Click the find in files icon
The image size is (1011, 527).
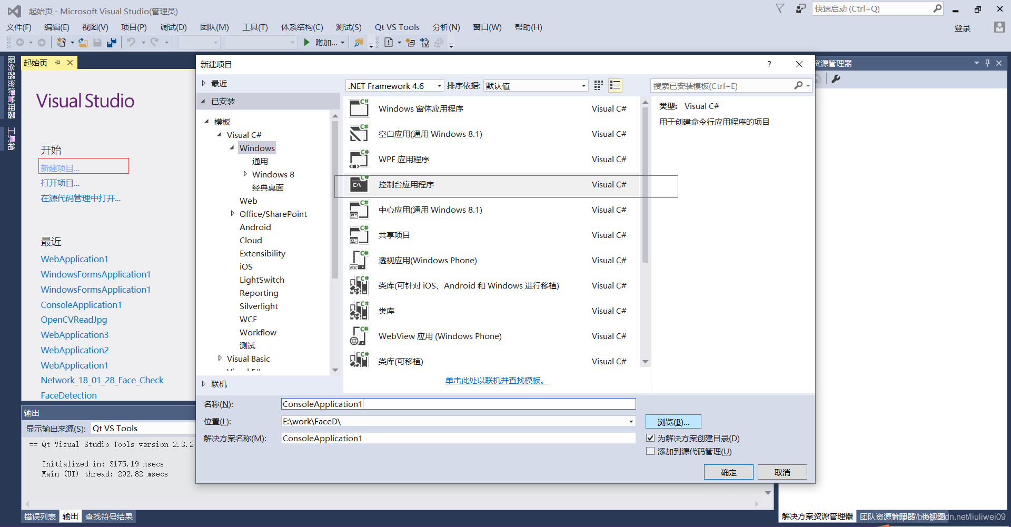click(359, 42)
